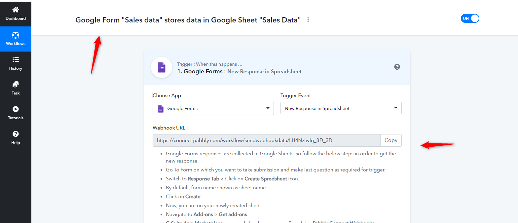Click the three-dot menu beside workflow title
518x223 pixels.
pyautogui.click(x=308, y=19)
